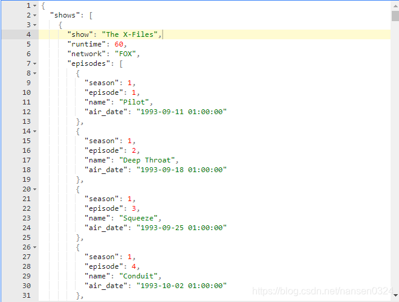Image resolution: width=399 pixels, height=302 pixels.
Task: Click the "season" key on line 27
Action: [x=102, y=257]
